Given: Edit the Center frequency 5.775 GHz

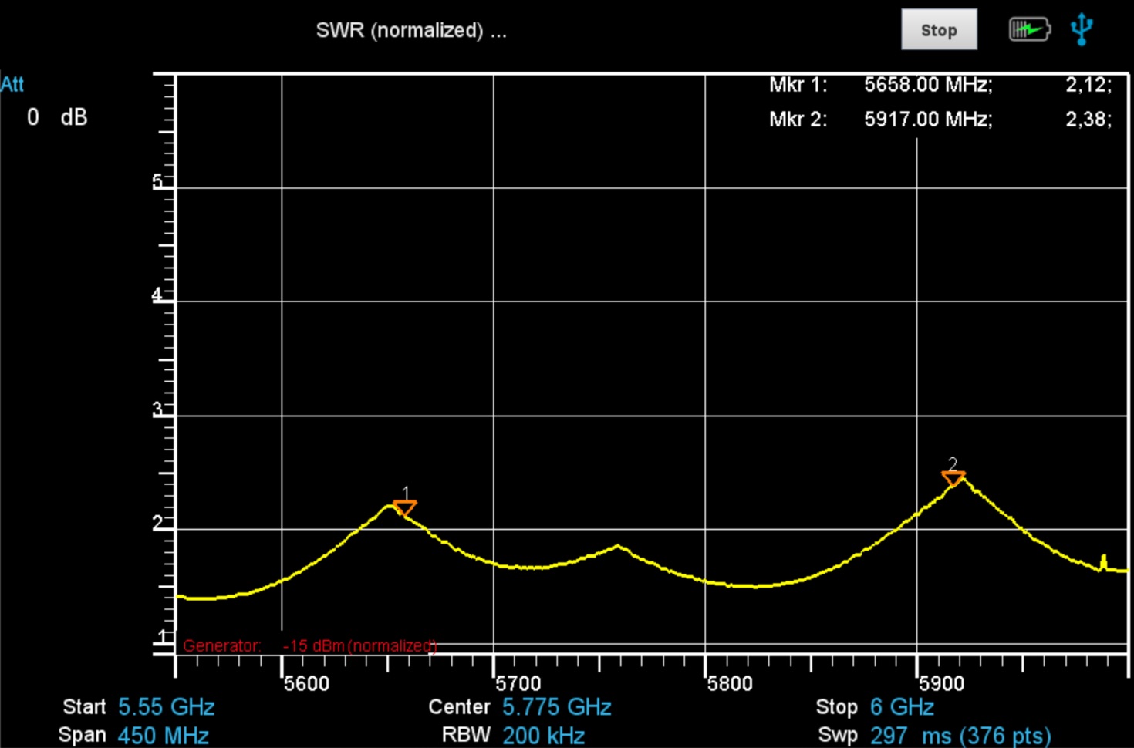Looking at the screenshot, I should (556, 707).
